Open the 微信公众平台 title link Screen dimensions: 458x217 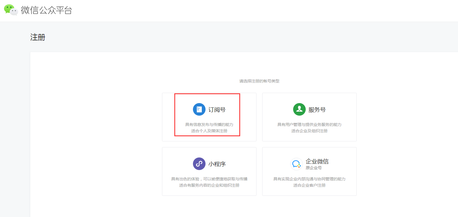tap(46, 10)
